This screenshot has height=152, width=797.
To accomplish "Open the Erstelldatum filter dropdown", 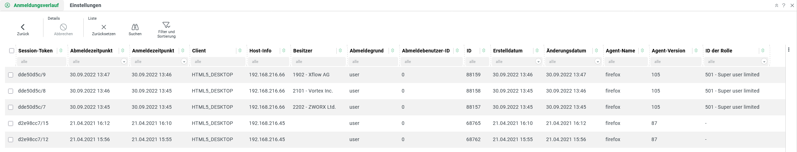I will (538, 62).
